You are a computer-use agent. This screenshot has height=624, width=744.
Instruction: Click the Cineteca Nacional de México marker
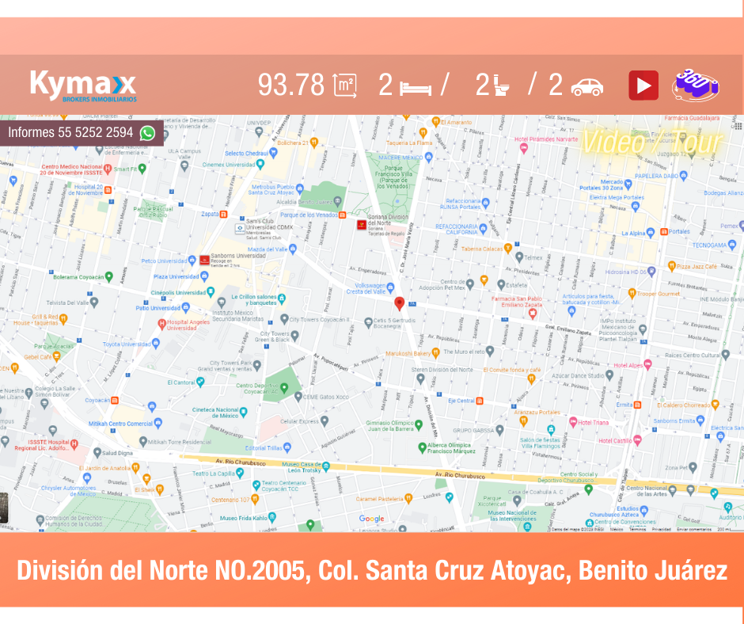244,412
